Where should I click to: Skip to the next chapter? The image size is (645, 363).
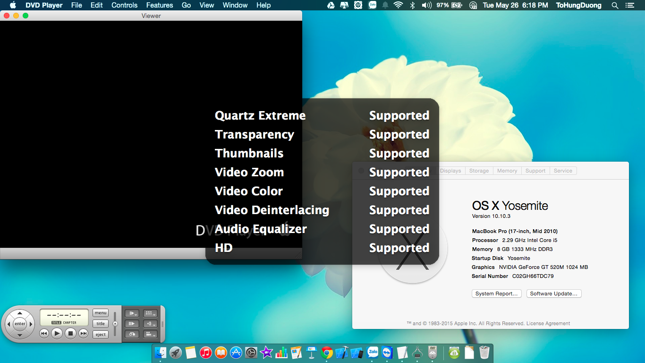[84, 334]
